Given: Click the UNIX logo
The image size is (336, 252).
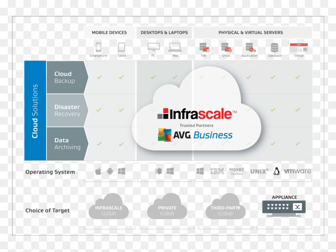Looking at the screenshot, I should click(x=259, y=171).
